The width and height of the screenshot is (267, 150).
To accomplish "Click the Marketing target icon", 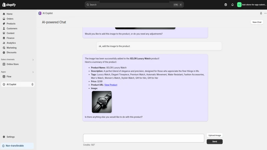I will coord(4,48).
